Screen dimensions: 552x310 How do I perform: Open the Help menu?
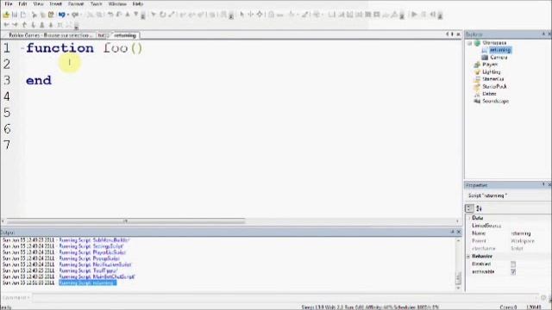(x=138, y=3)
